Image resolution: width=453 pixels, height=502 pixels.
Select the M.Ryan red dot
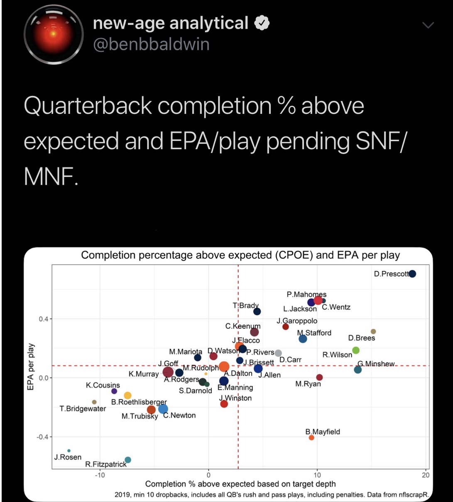click(x=319, y=377)
